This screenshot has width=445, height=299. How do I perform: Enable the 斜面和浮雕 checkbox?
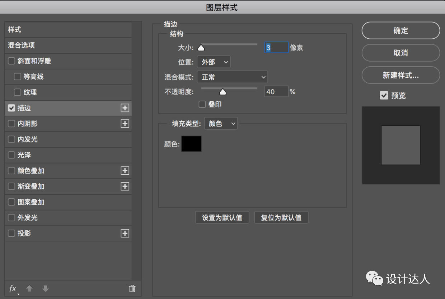pyautogui.click(x=11, y=61)
